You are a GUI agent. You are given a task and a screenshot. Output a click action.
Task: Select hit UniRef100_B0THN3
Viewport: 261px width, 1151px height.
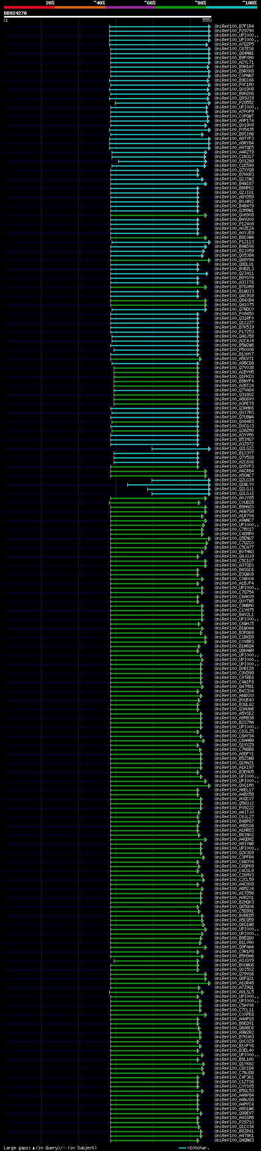[234, 552]
